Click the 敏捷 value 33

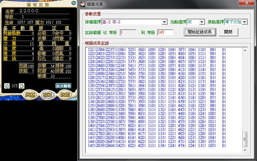(52, 76)
